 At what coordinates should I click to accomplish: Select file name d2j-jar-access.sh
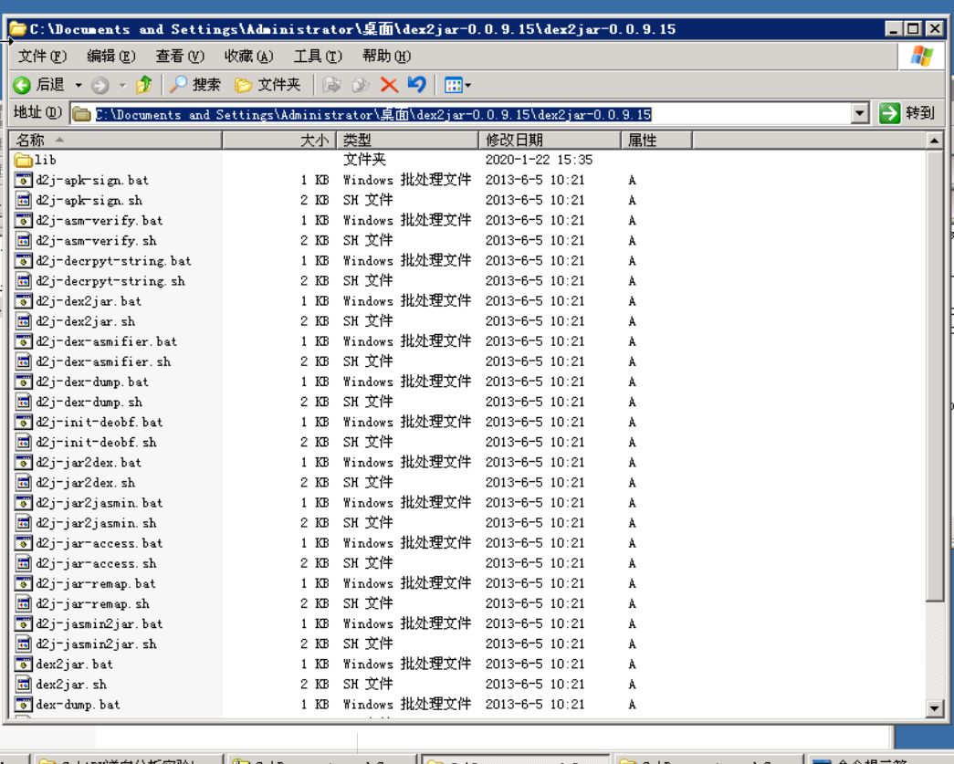click(x=96, y=563)
